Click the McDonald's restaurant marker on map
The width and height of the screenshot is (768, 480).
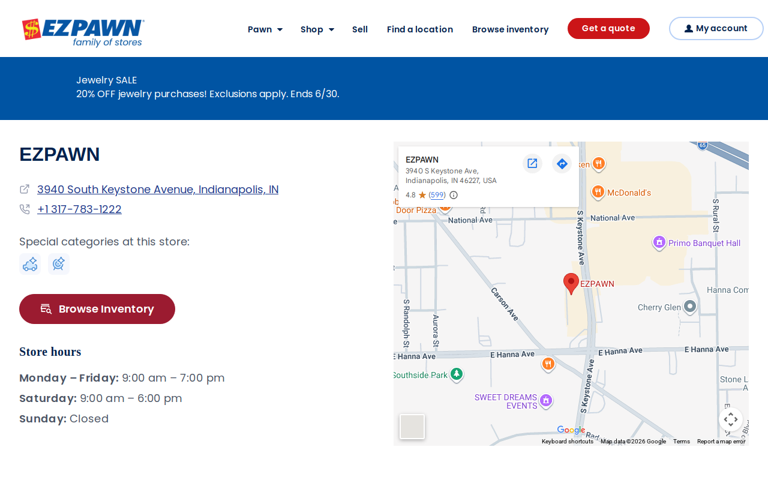pyautogui.click(x=598, y=193)
